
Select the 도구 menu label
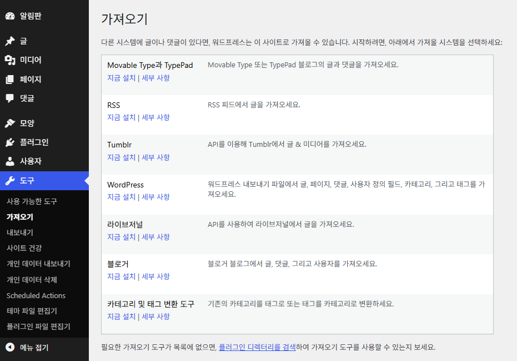tap(27, 181)
